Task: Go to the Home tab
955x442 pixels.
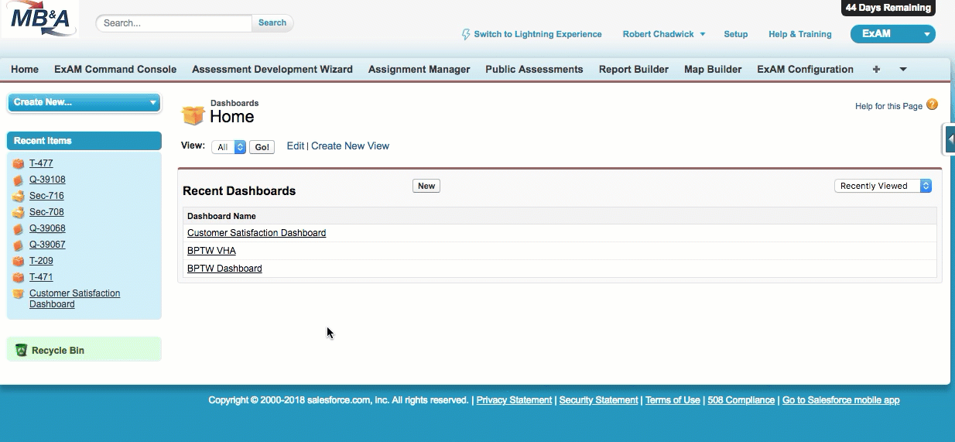Action: tap(25, 69)
